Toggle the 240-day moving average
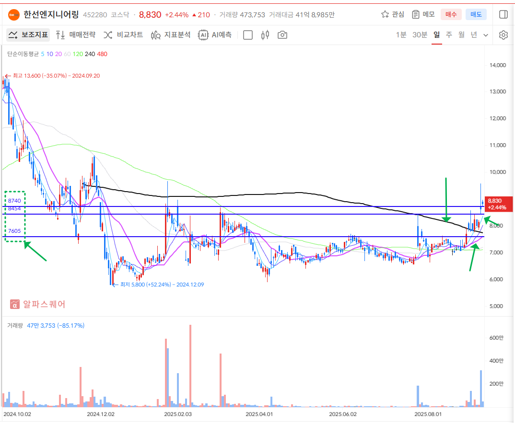This screenshot has width=515, height=423. click(x=90, y=54)
